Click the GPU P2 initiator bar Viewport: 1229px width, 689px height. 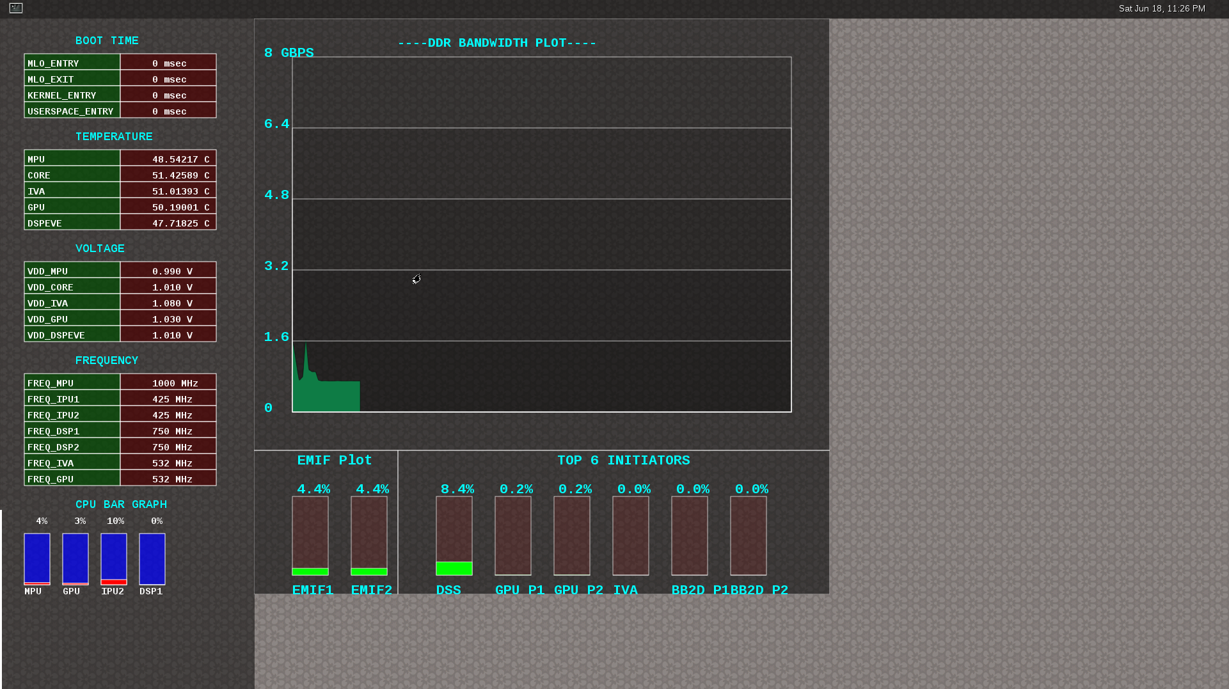[572, 536]
